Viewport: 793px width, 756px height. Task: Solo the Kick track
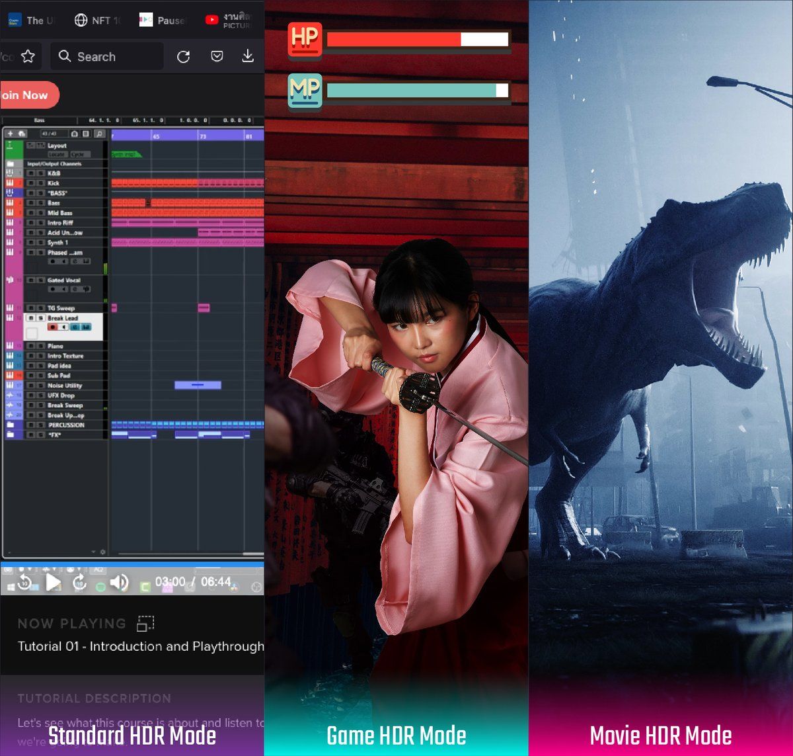tap(41, 183)
